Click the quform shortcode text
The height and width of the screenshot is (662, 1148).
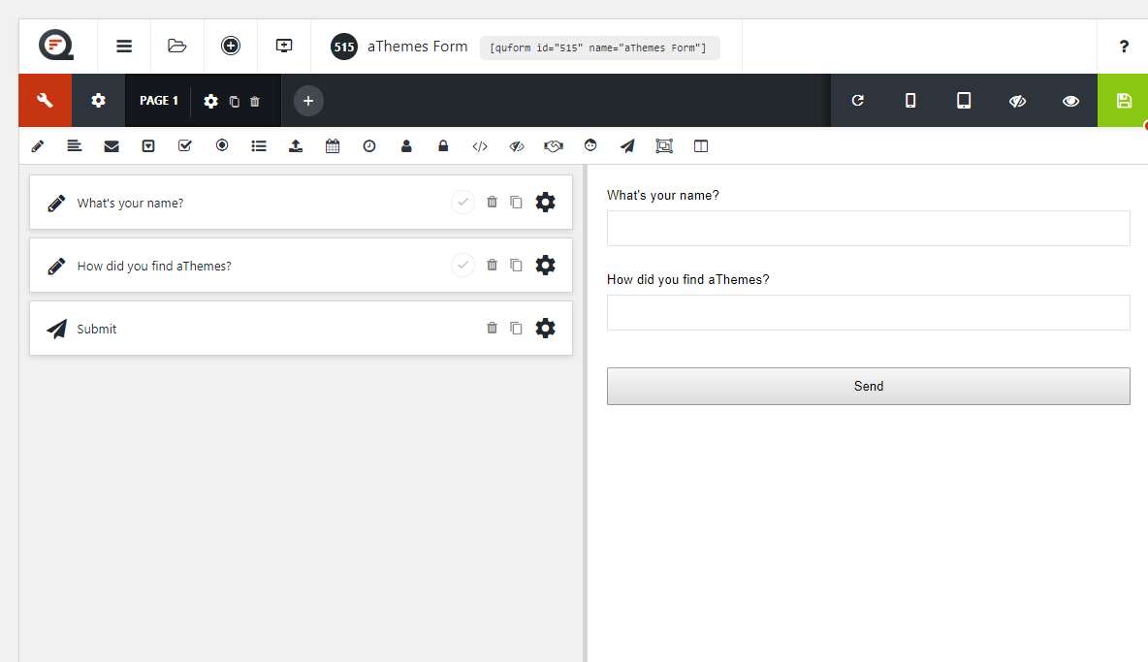point(599,47)
